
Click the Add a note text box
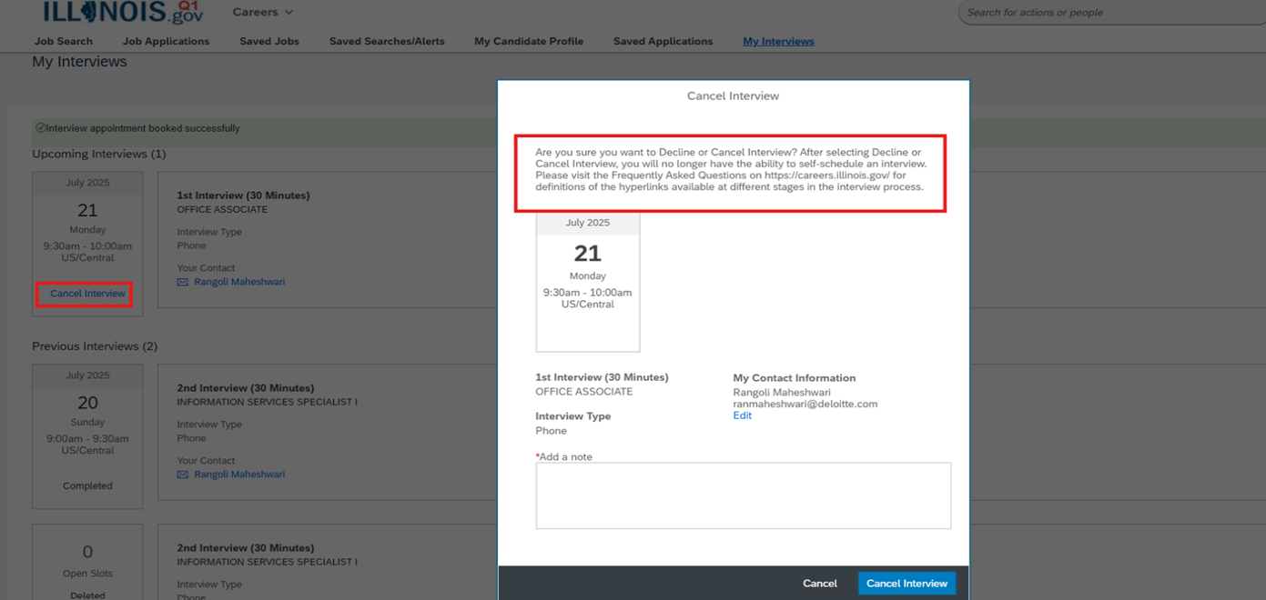click(743, 495)
